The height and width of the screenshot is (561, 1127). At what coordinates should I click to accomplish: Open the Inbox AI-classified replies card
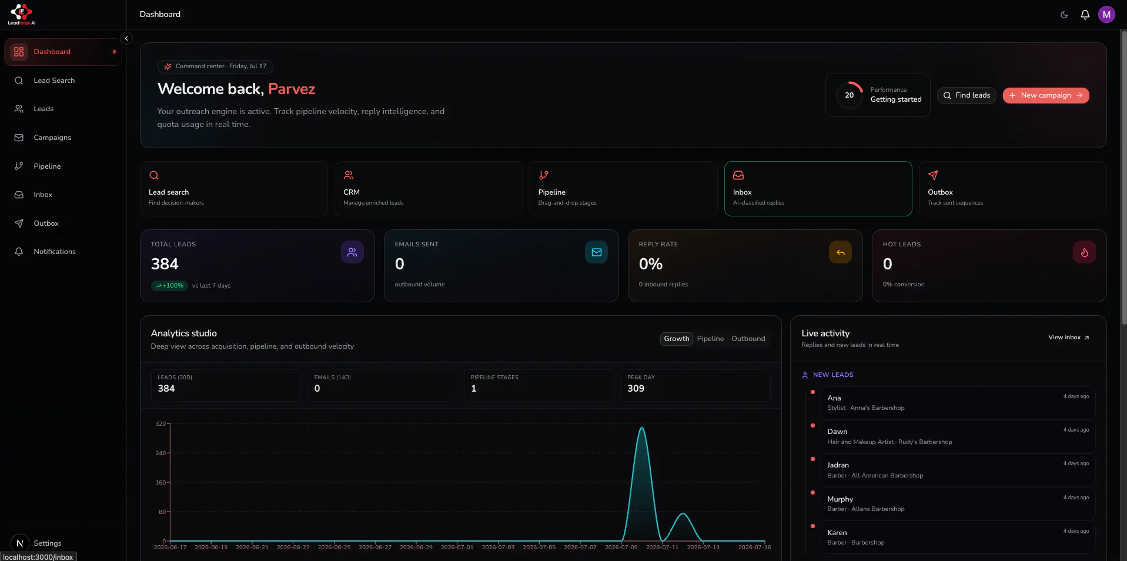tap(818, 189)
